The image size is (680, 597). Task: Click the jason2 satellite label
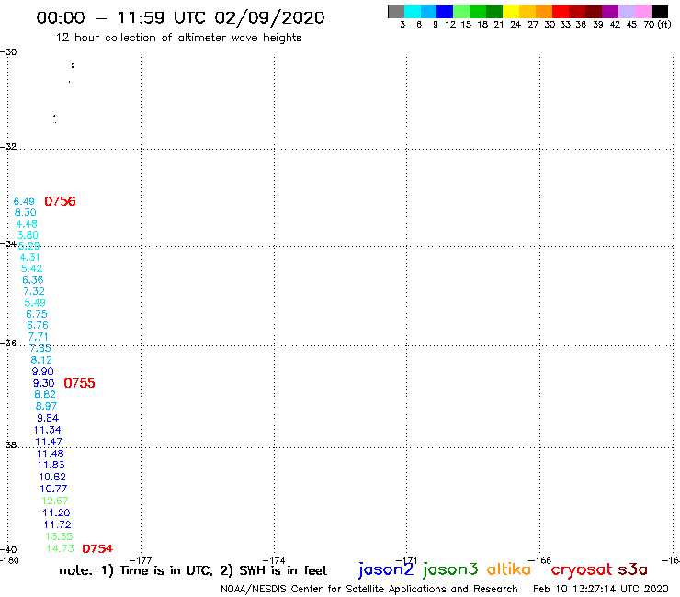tap(386, 569)
